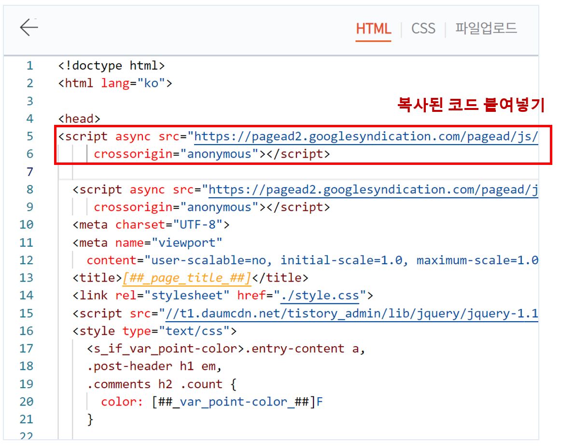Switch to the HTML tab
The height and width of the screenshot is (446, 561).
pos(373,28)
